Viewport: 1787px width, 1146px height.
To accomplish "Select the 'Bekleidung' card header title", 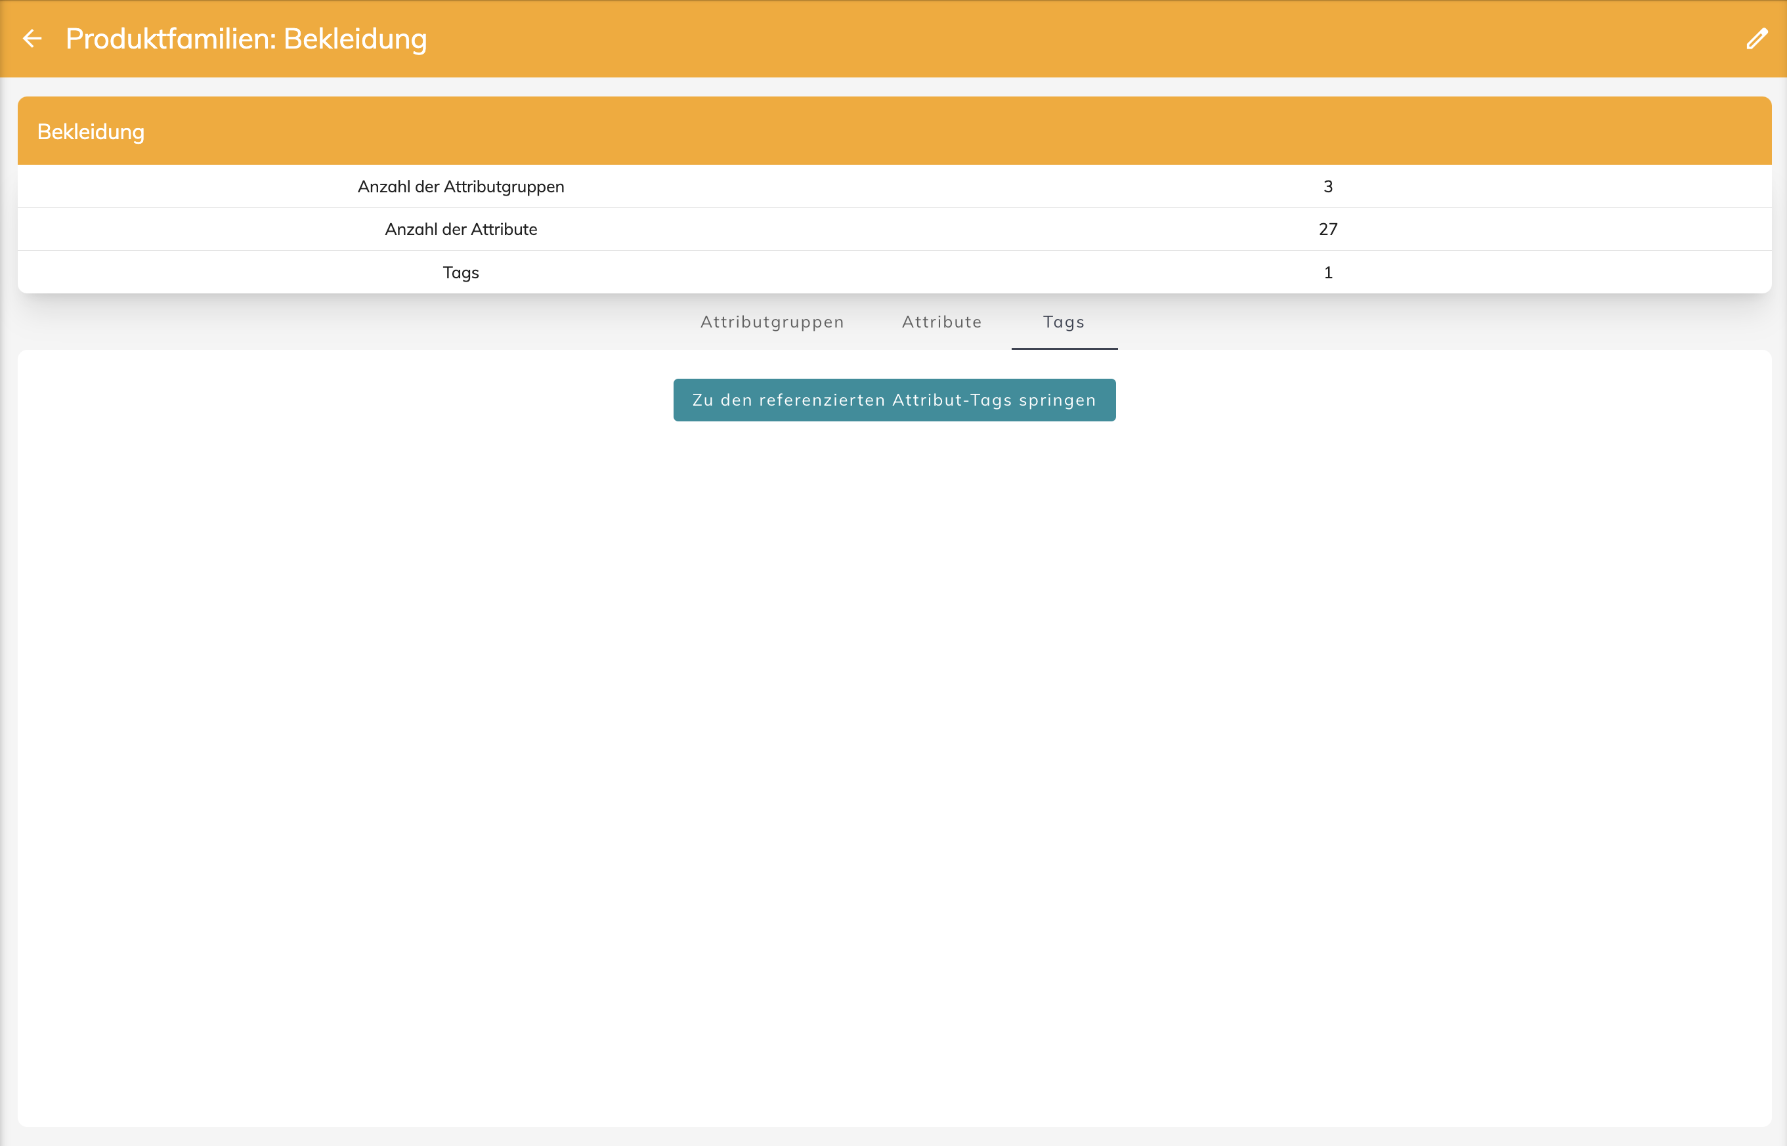I will 91,132.
